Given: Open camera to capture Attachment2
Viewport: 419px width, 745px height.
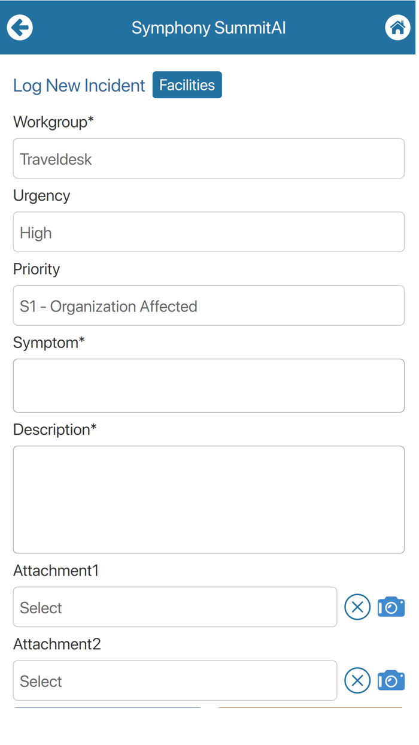Looking at the screenshot, I should pos(391,680).
